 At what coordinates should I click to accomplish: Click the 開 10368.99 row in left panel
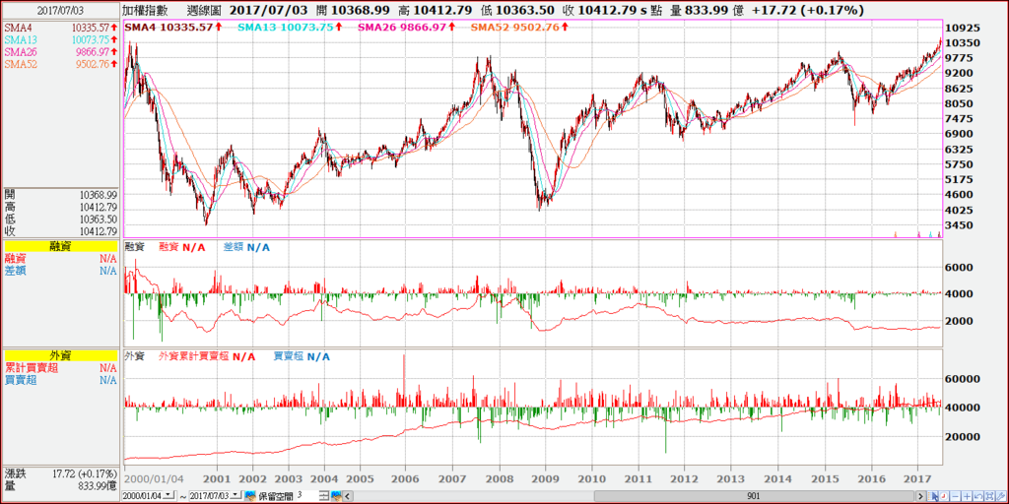[x=60, y=194]
